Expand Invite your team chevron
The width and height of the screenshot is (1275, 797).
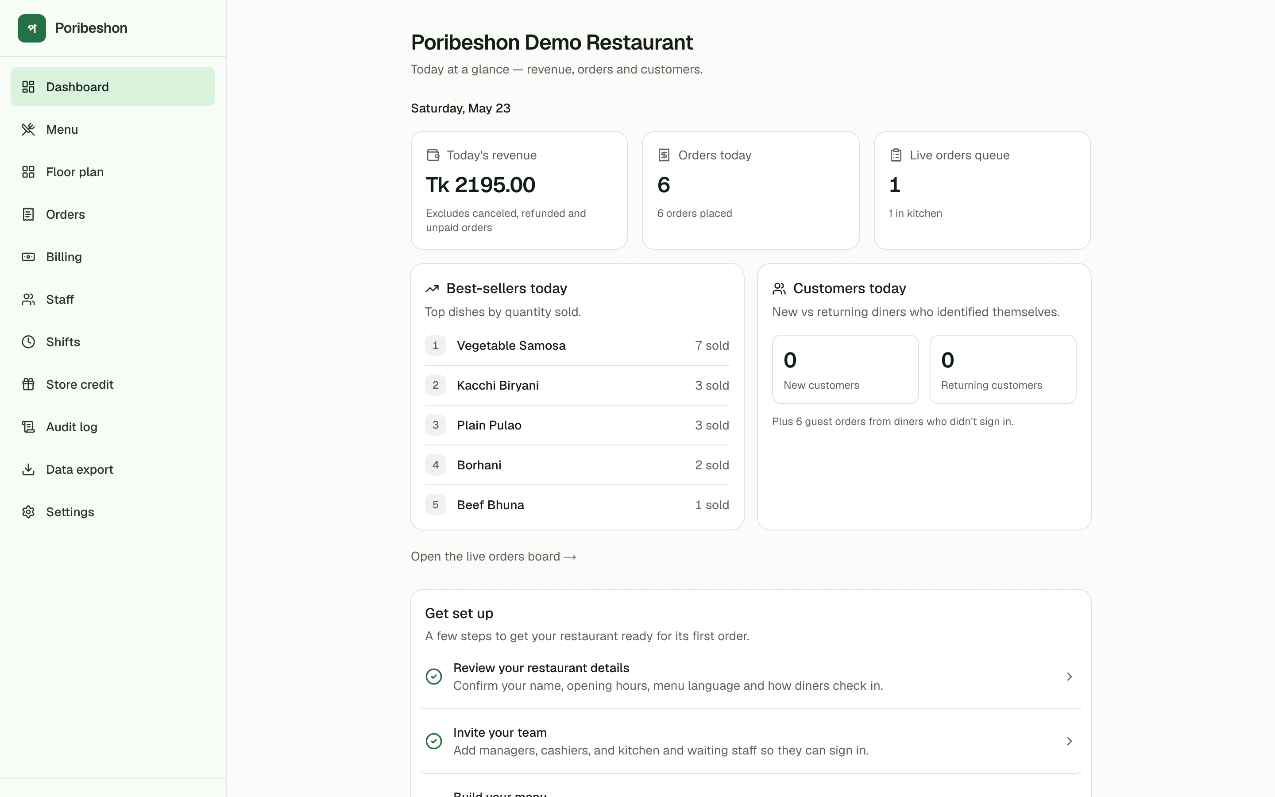1069,741
